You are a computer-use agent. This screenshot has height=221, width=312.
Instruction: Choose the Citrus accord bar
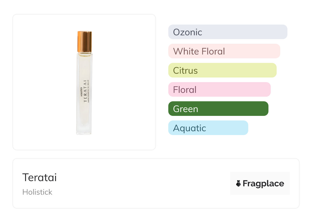coord(222,70)
